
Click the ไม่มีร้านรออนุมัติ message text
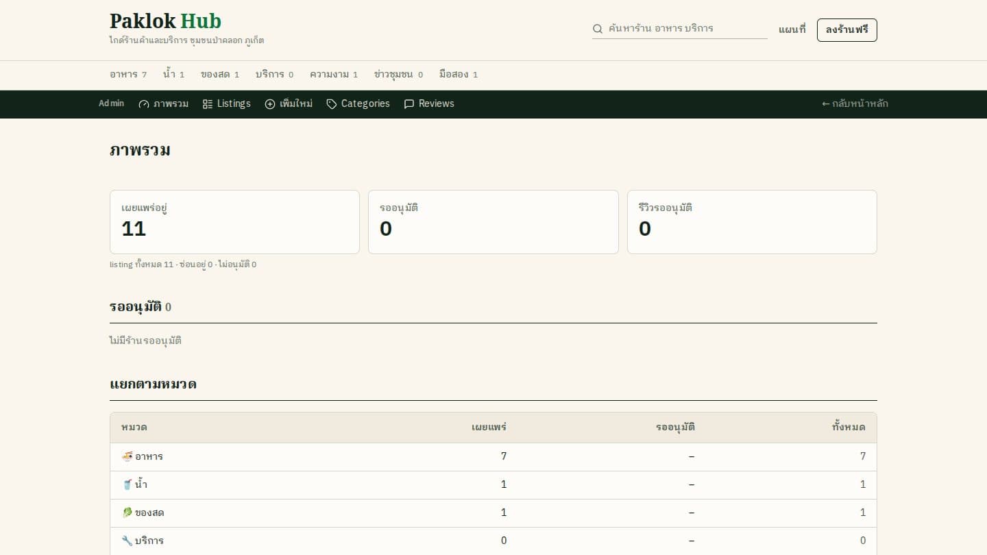pyautogui.click(x=145, y=341)
